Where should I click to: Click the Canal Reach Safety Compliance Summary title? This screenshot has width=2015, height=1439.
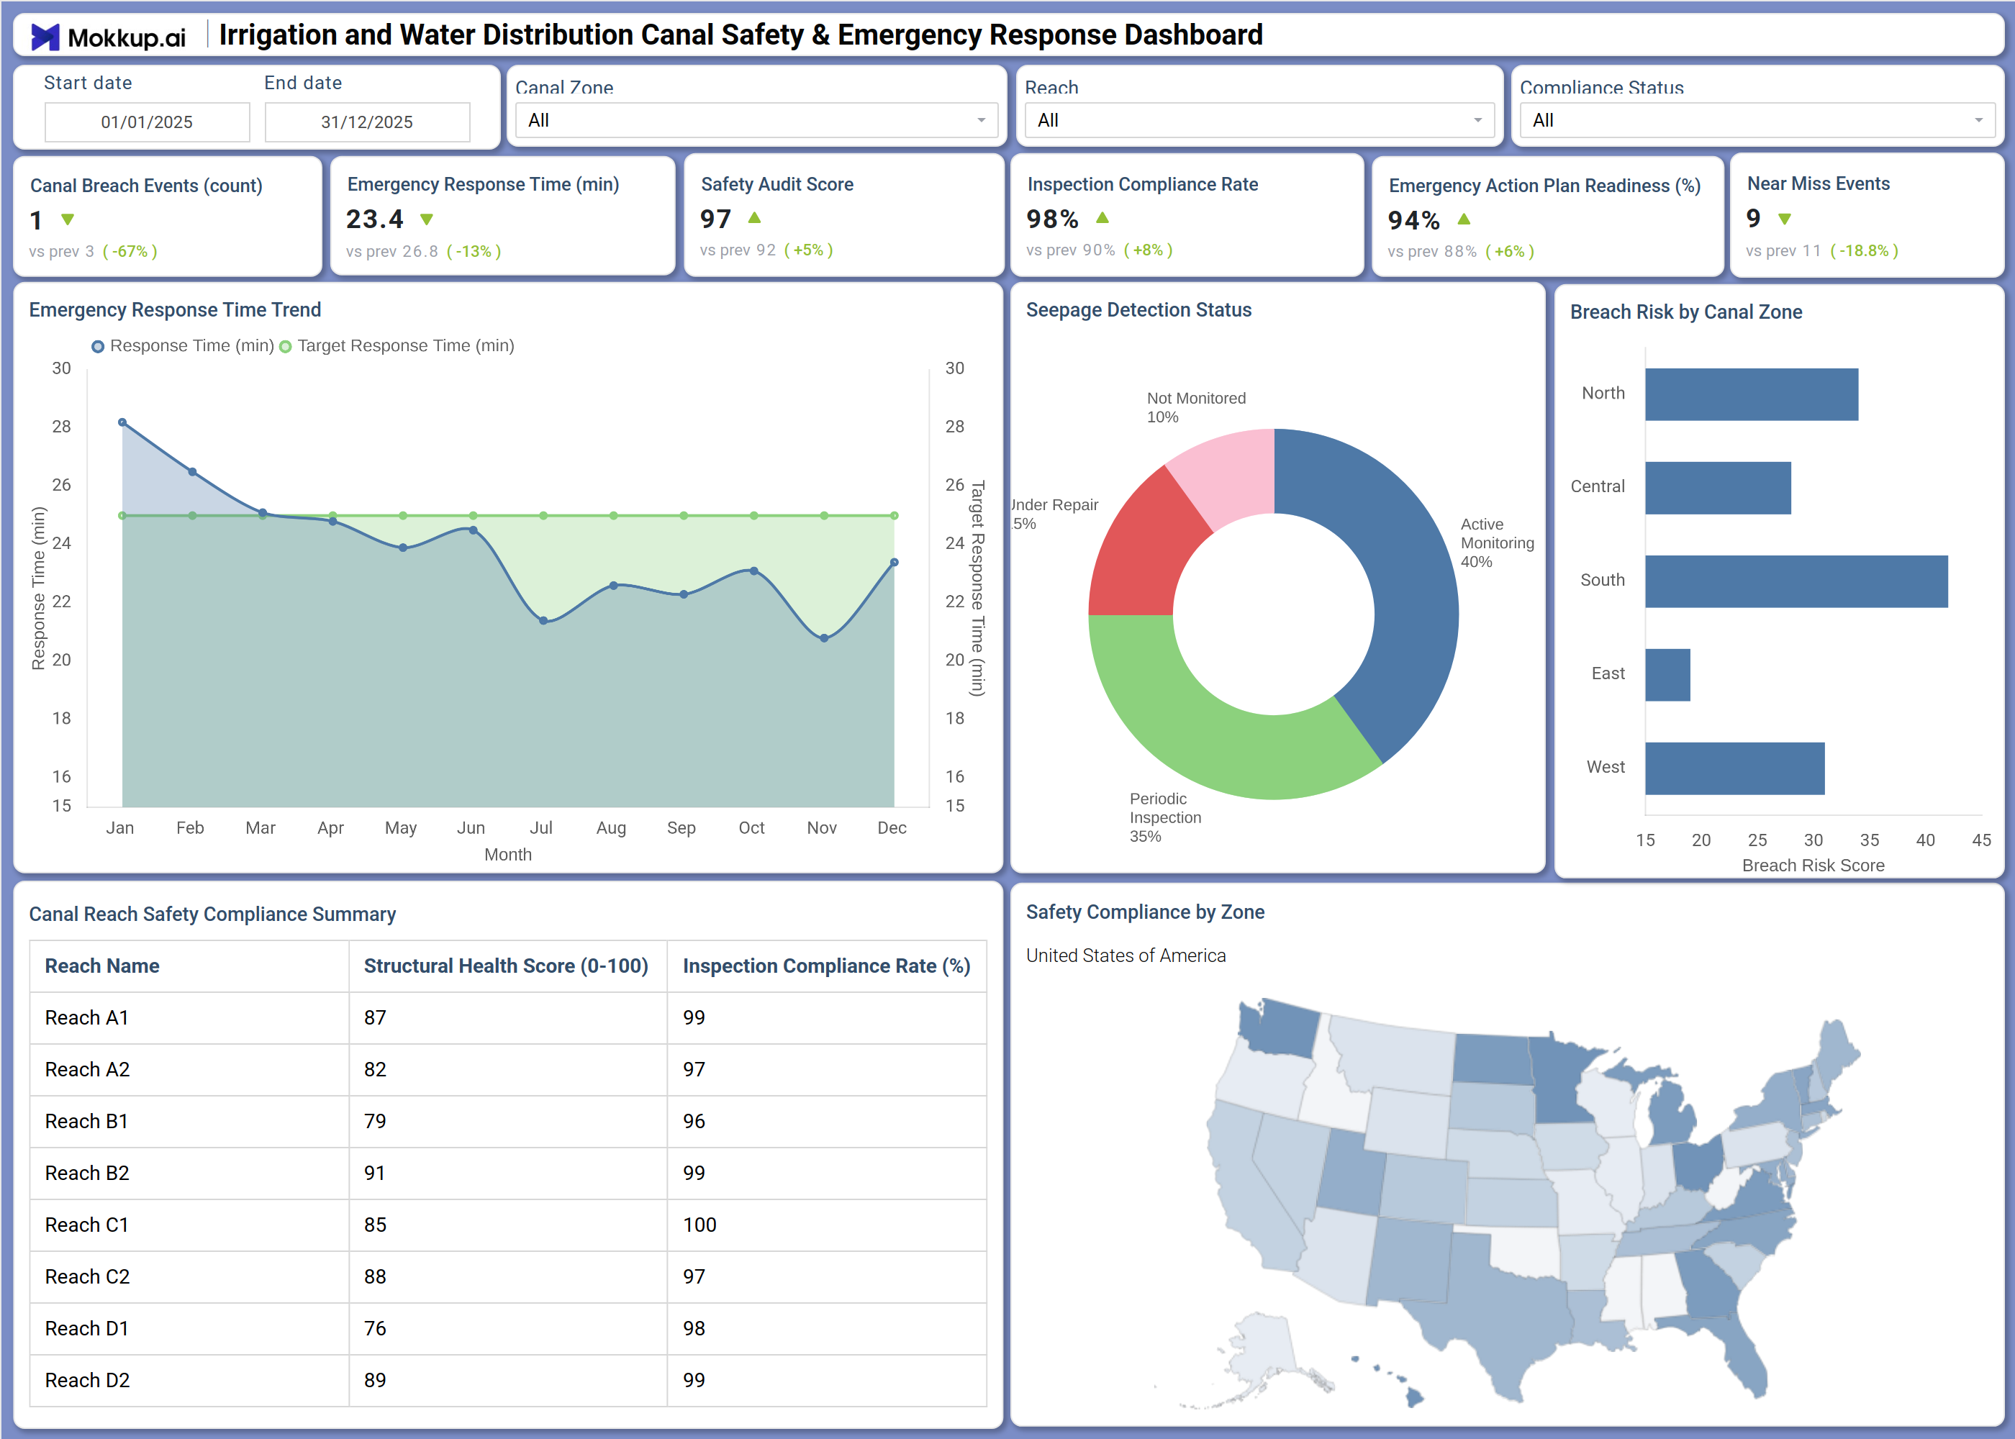pos(212,914)
